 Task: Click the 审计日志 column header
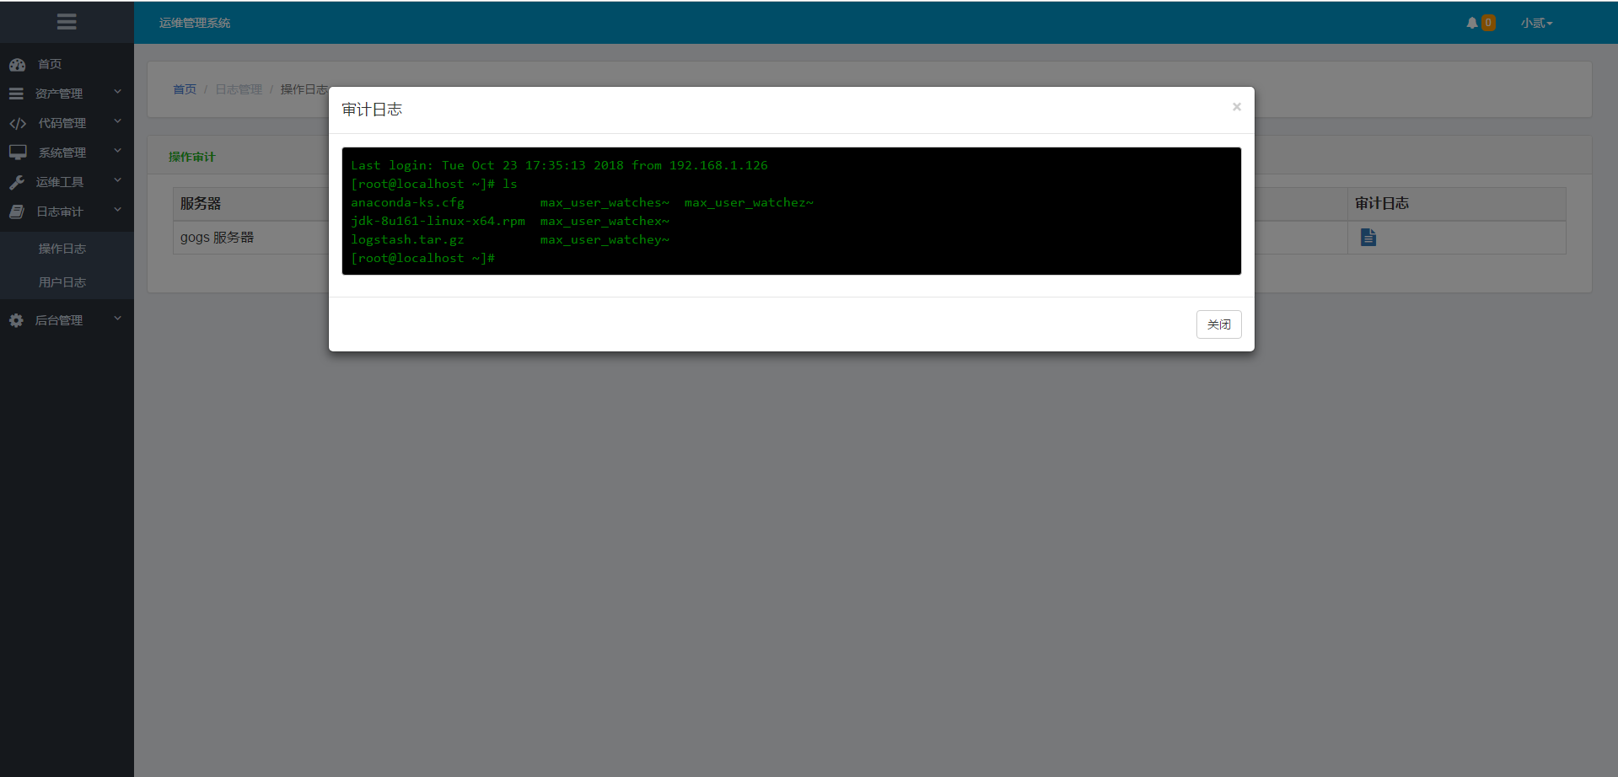1382,203
